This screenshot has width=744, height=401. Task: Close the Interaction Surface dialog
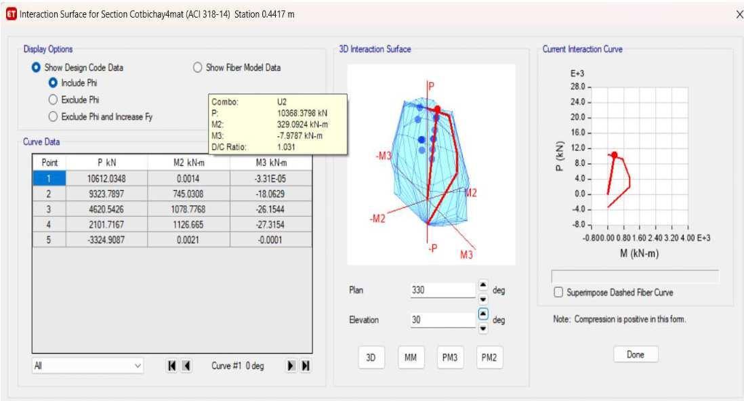click(x=739, y=14)
